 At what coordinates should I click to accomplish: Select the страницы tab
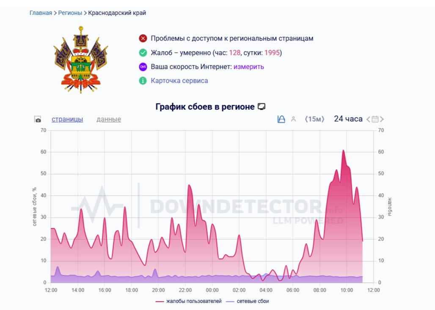point(68,120)
